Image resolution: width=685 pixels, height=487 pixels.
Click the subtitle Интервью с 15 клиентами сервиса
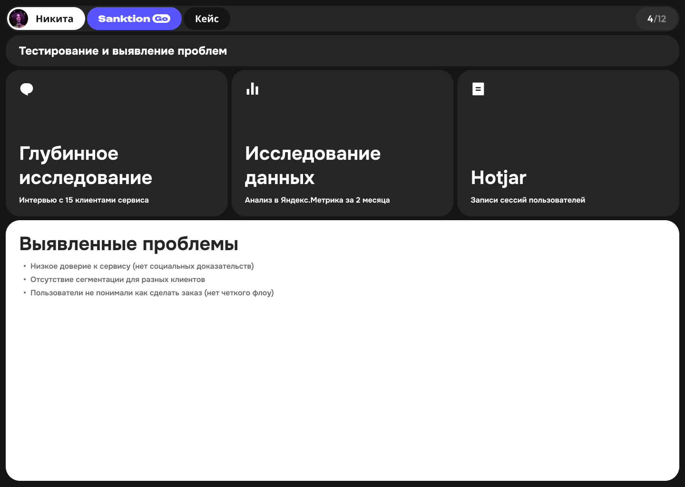pos(84,200)
